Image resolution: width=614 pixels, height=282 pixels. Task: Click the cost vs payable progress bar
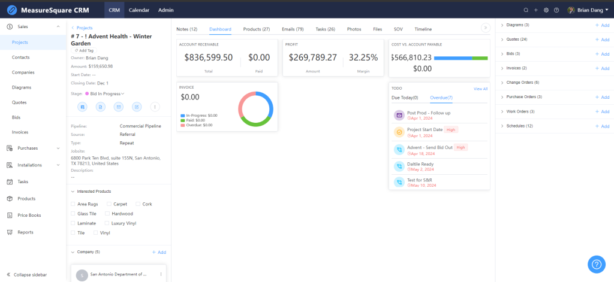click(460, 58)
